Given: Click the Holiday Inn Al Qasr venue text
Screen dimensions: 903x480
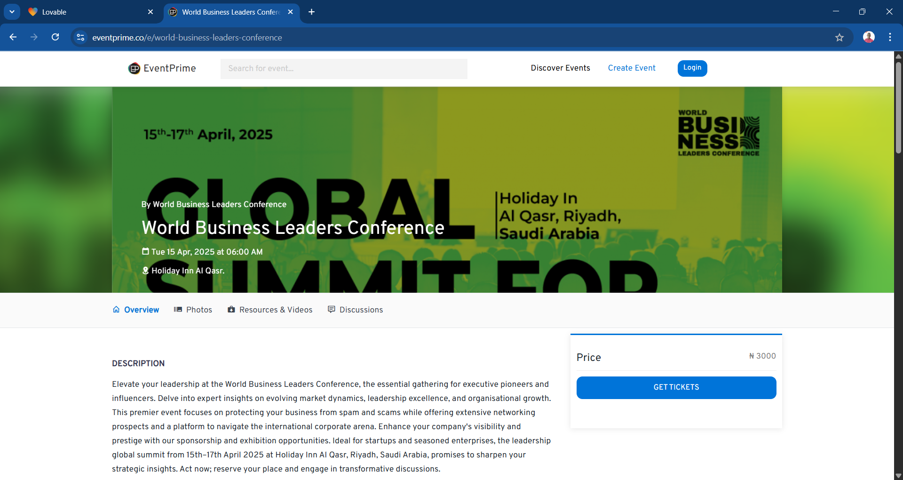Looking at the screenshot, I should (188, 271).
